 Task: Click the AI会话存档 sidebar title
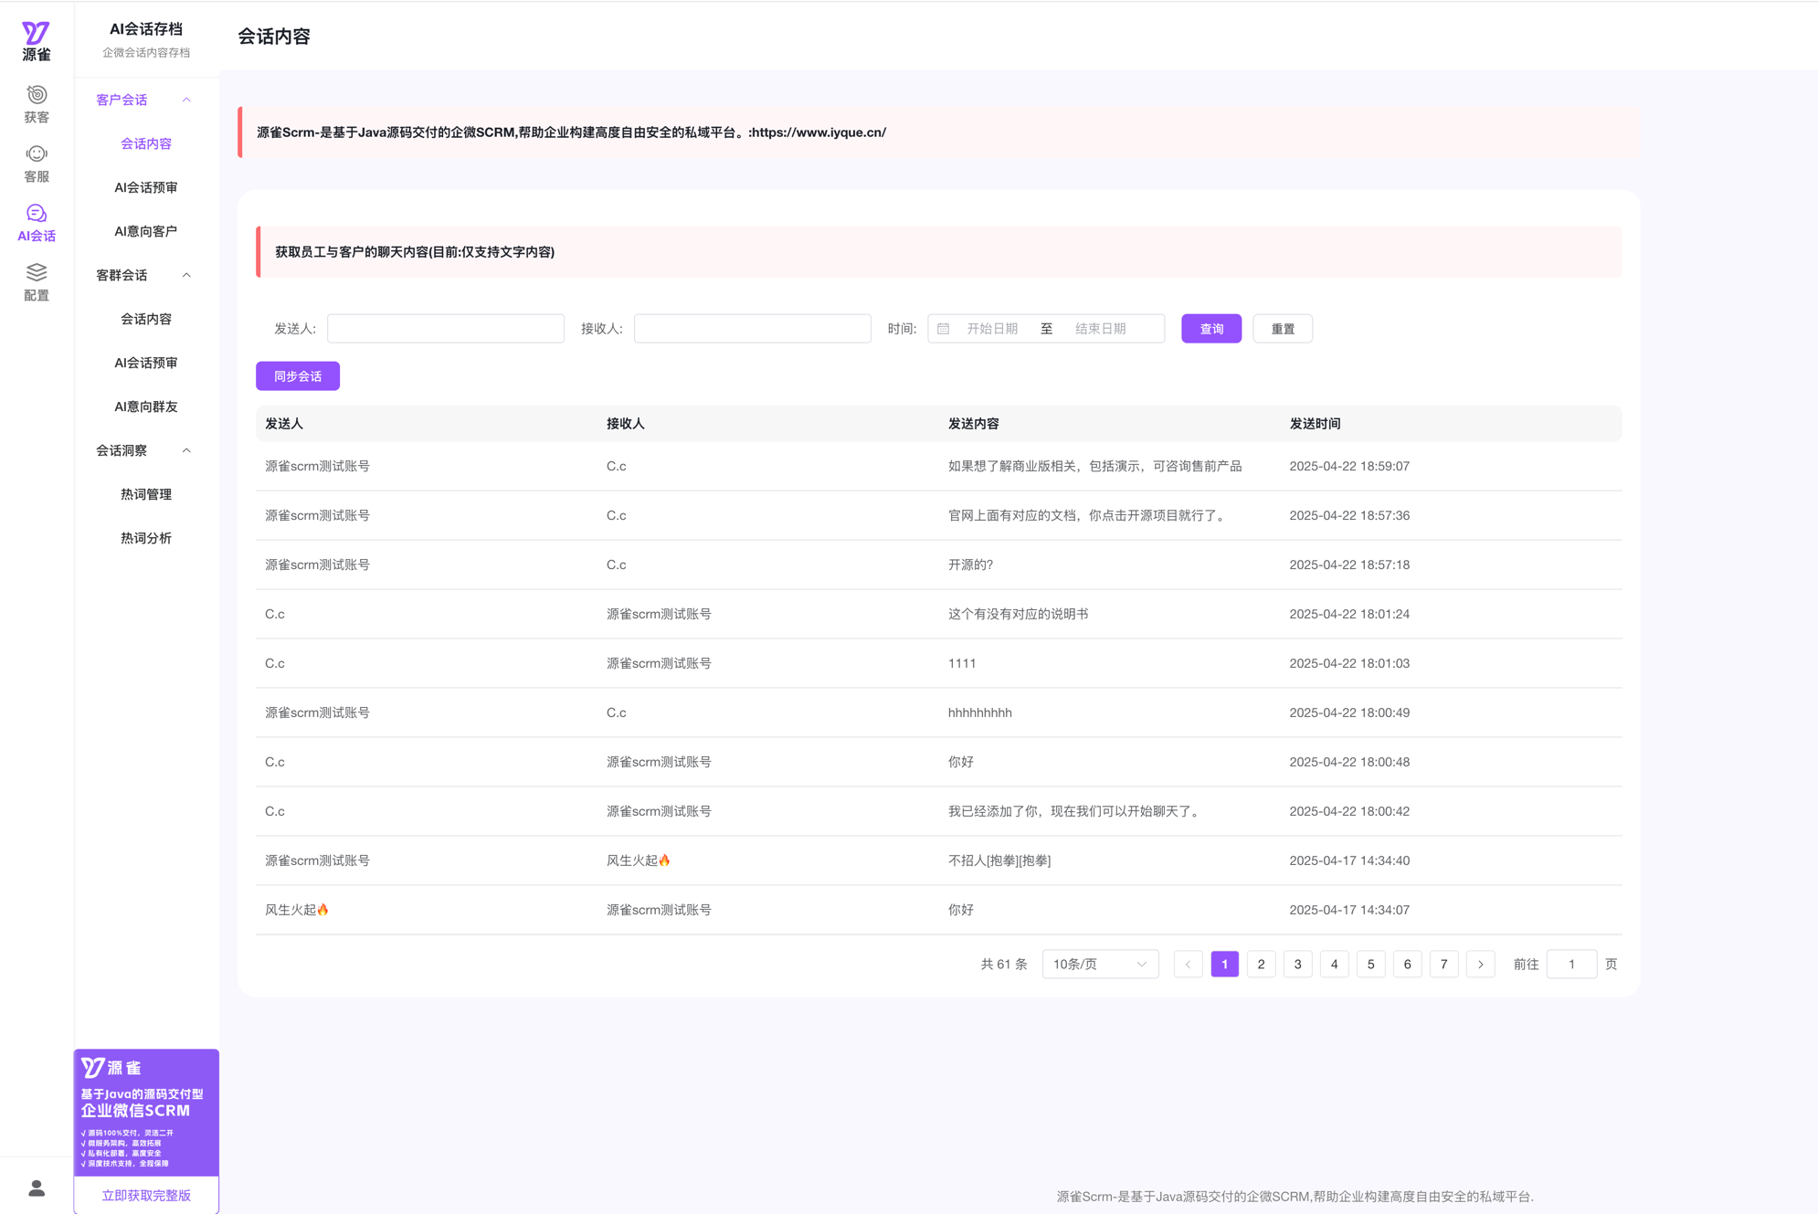pos(146,29)
